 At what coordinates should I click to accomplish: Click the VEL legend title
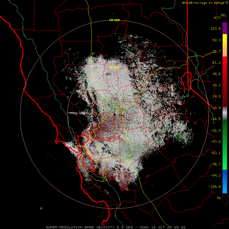[x=223, y=15]
